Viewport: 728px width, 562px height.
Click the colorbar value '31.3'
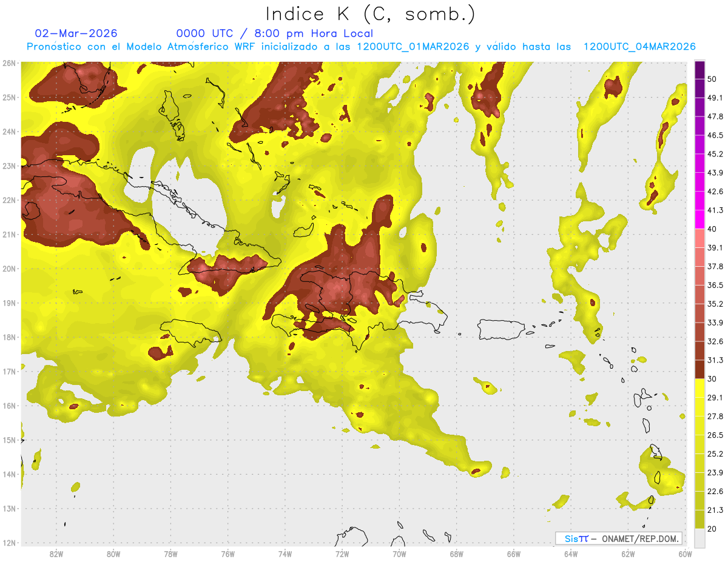[715, 360]
